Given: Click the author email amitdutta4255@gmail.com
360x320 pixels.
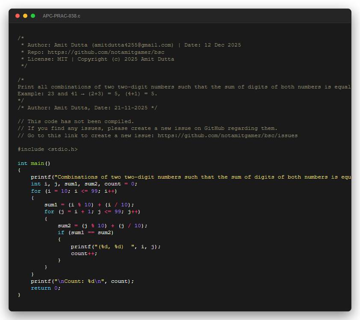Looking at the screenshot, I should [133, 45].
